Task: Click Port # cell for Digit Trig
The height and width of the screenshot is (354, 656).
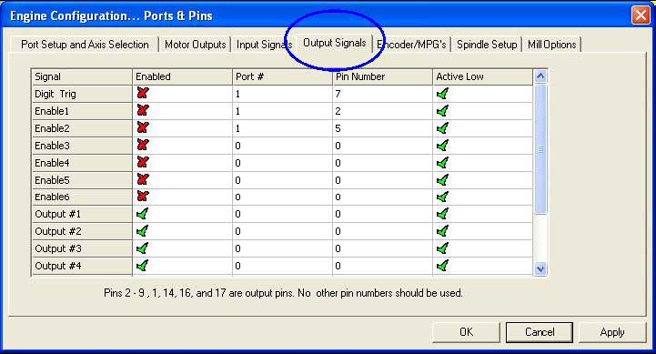Action: [282, 94]
